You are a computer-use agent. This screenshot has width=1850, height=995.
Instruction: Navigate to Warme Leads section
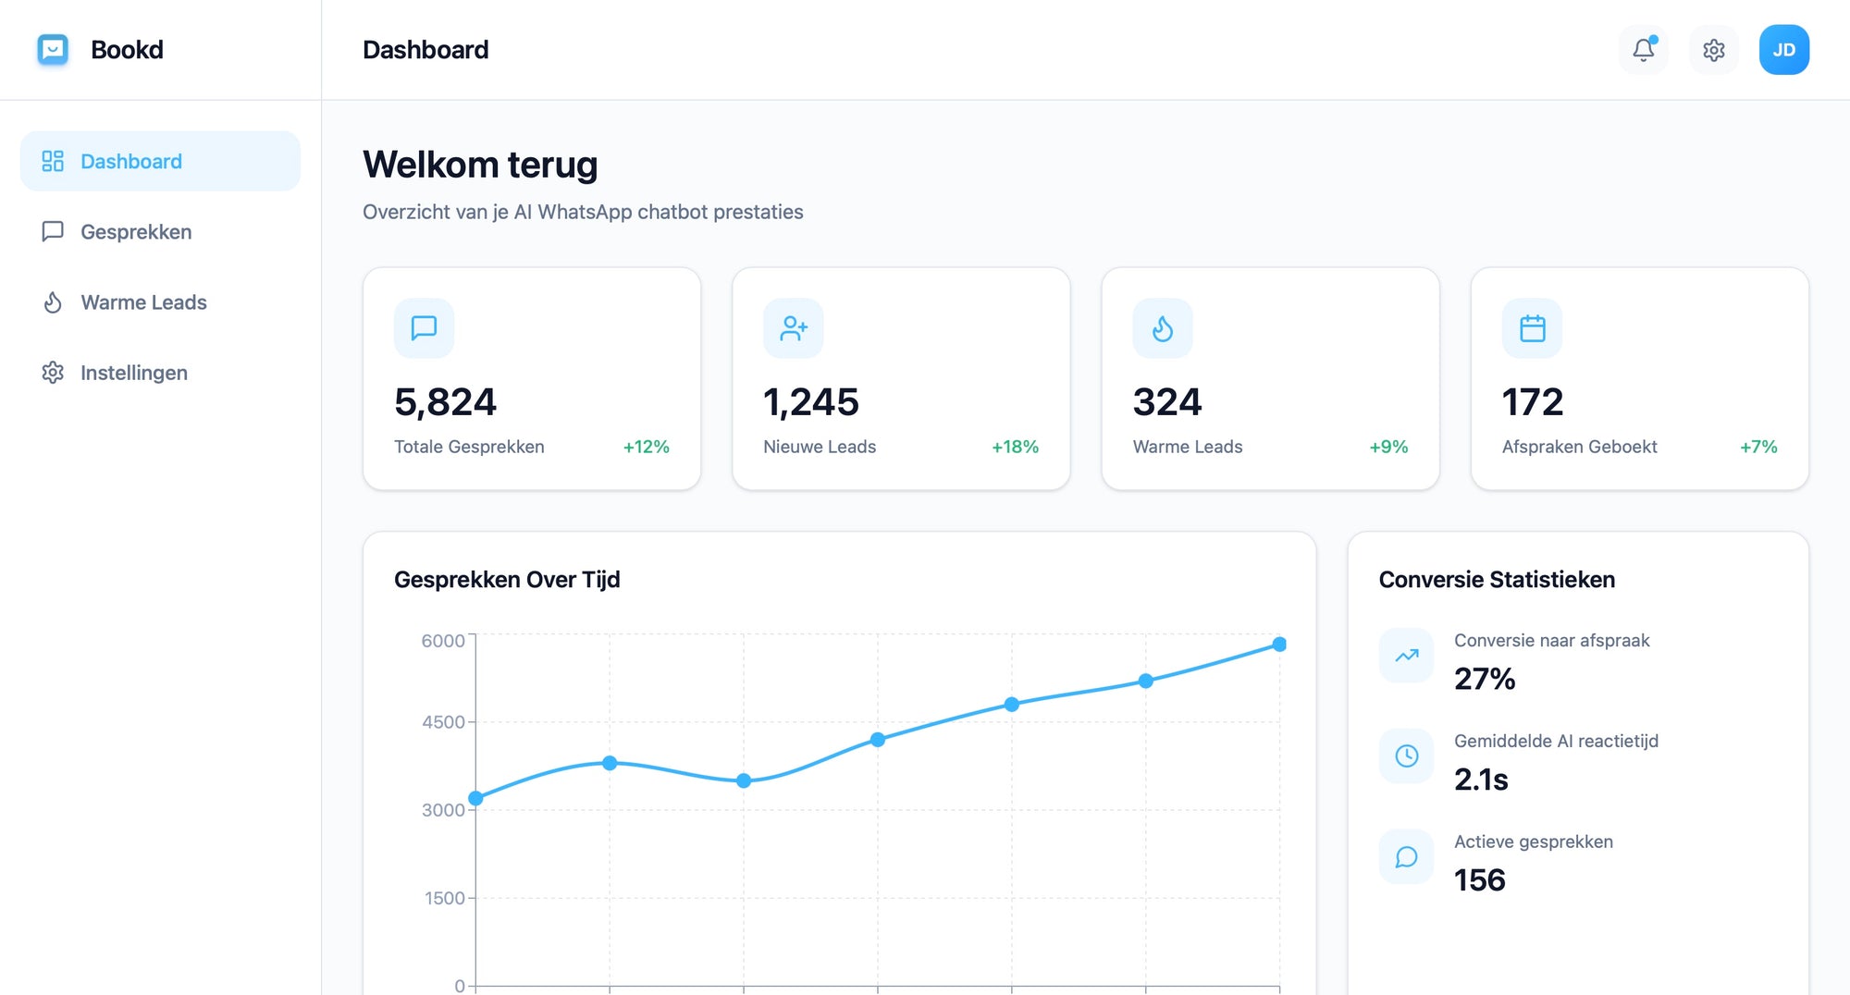pos(143,301)
